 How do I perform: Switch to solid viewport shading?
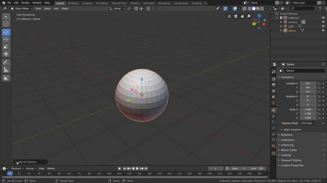(254, 9)
